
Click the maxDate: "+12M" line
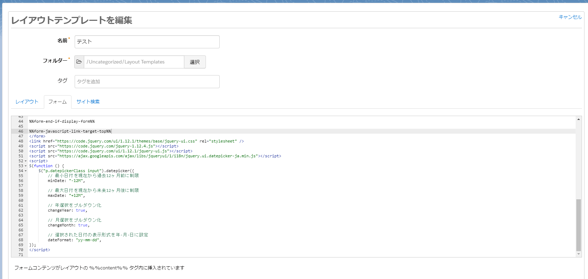(x=67, y=195)
